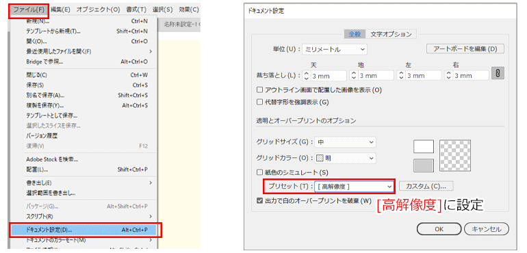This screenshot has height=253, width=527.
Task: Click the 左 bleed value field
Action: (423, 76)
